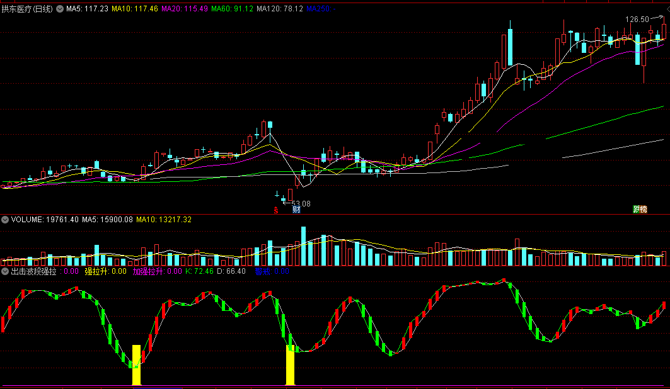The width and height of the screenshot is (670, 389).
Task: Click the MA10: 117.46 label
Action: 135,9
